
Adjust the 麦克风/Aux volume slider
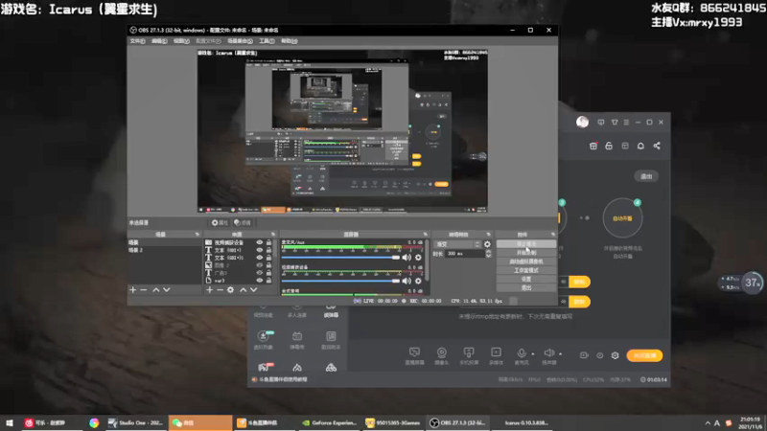341,258
